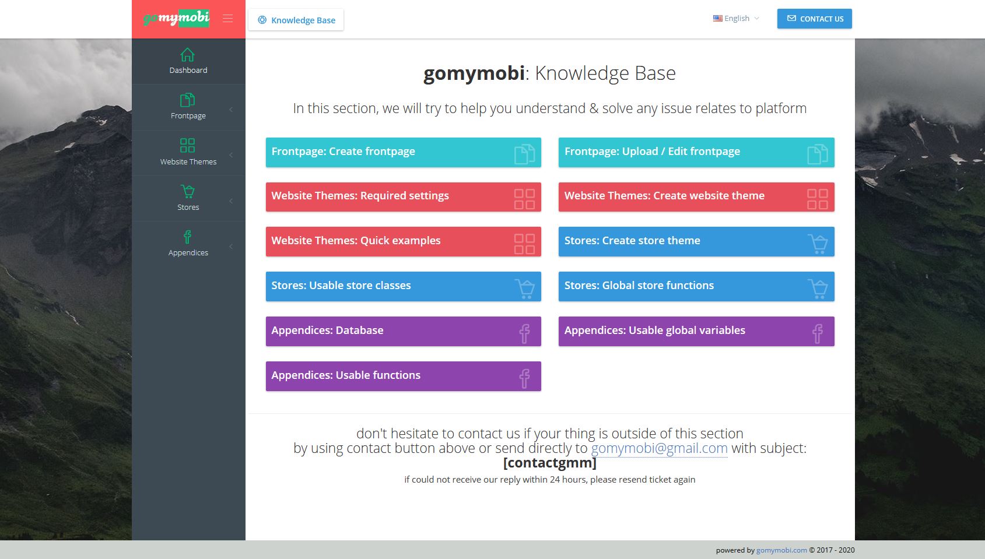Open Website Themes: Quick examples article
This screenshot has height=559, width=985.
pyautogui.click(x=404, y=242)
